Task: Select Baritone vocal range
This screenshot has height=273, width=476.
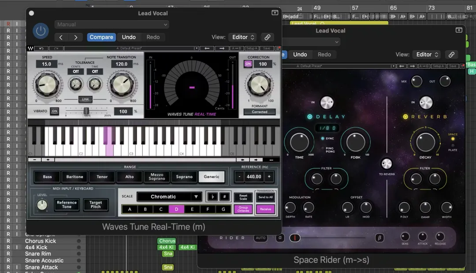Action: [x=74, y=177]
